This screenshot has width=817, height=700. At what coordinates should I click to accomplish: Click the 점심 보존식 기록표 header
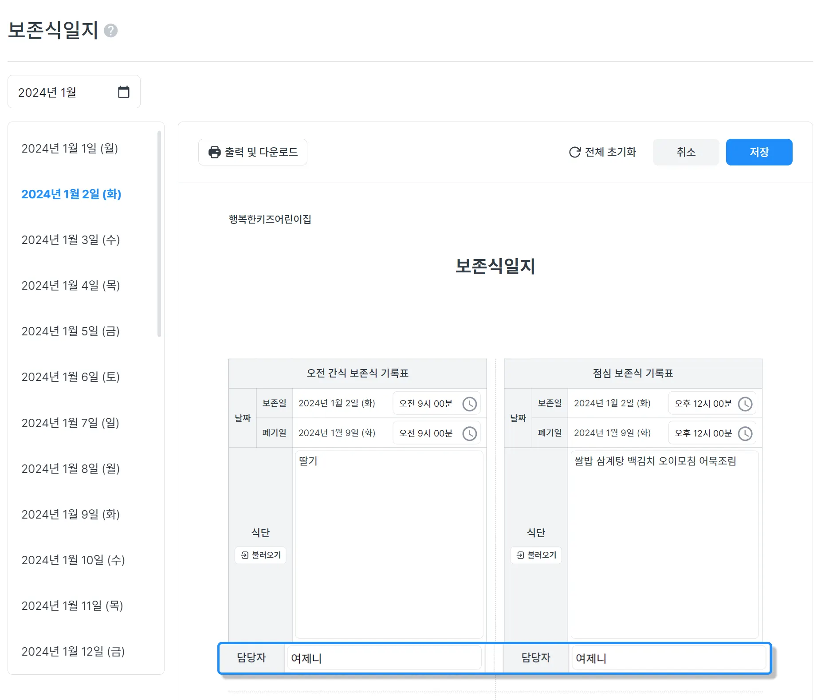coord(633,373)
